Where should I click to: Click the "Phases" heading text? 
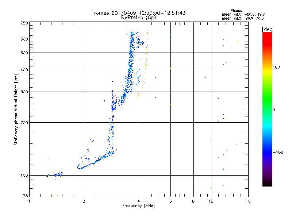point(236,11)
